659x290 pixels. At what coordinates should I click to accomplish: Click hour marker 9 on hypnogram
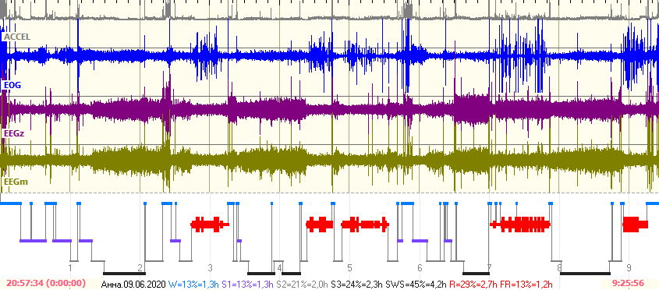pos(629,267)
